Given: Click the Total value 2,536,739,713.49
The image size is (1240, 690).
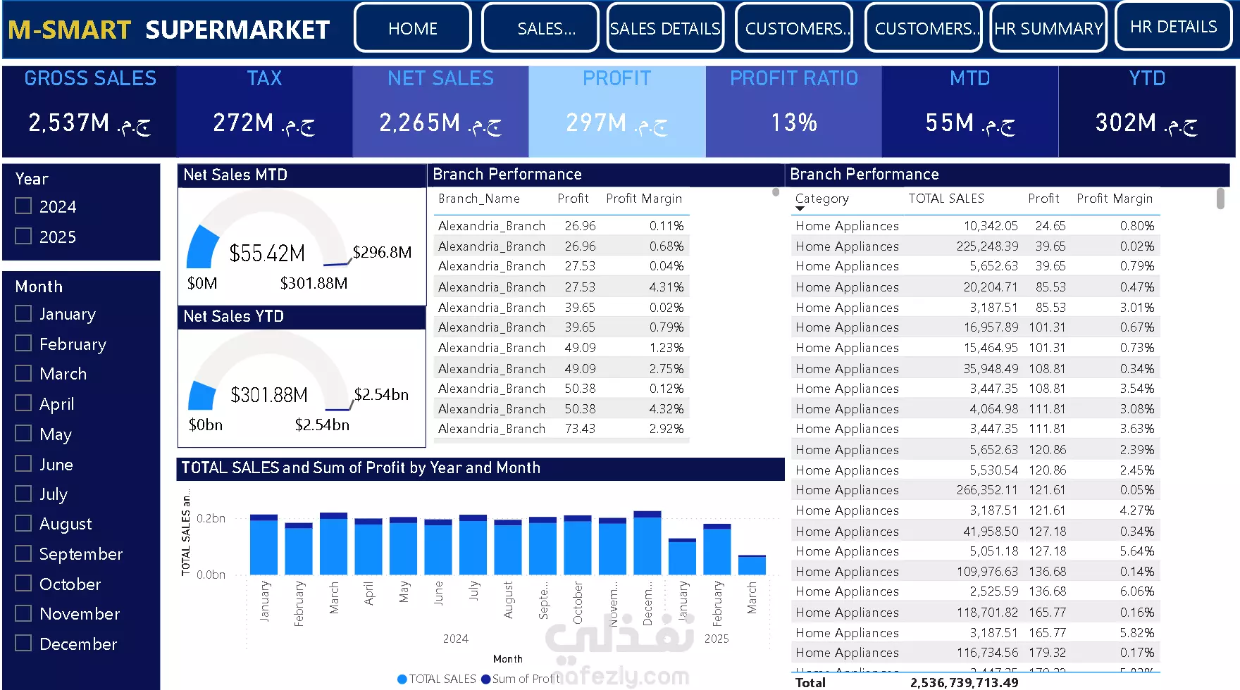Looking at the screenshot, I should [964, 682].
